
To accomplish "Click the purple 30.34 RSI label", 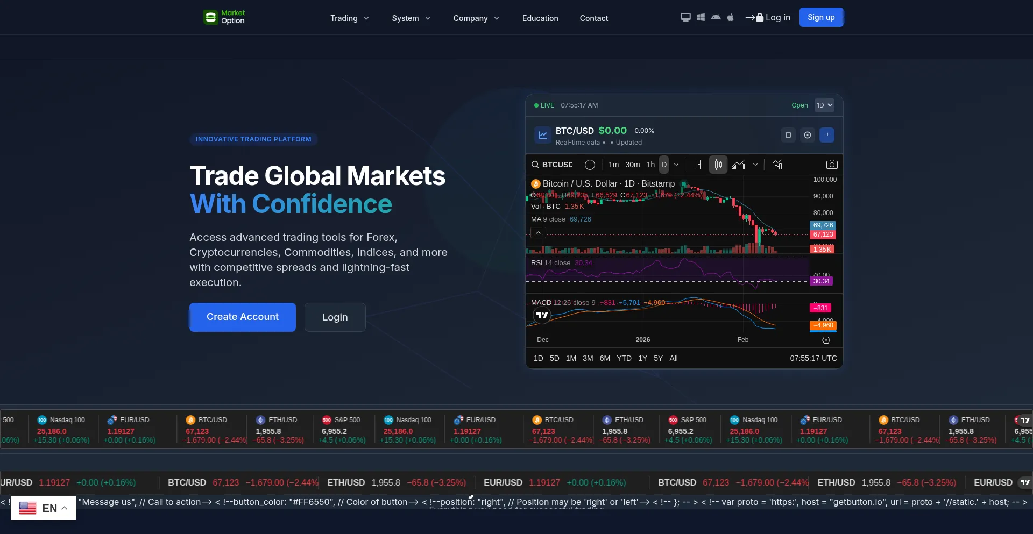I will click(x=821, y=281).
